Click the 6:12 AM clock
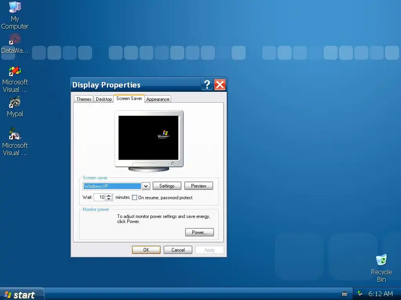Image resolution: width=401 pixels, height=300 pixels. [x=380, y=294]
